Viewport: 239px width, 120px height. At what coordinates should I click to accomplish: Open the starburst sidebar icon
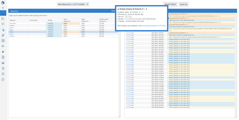3,52
